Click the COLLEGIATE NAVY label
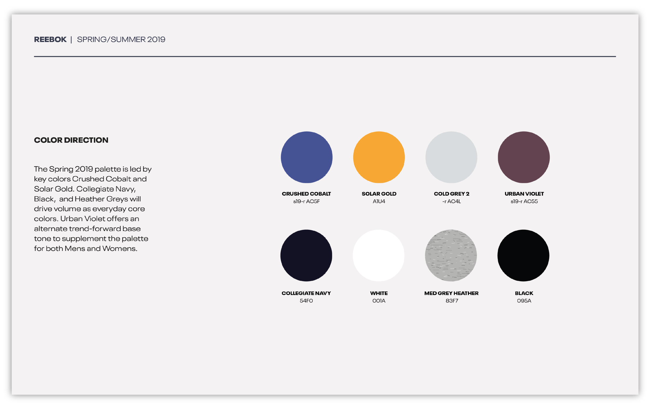Image resolution: width=650 pixels, height=409 pixels. click(x=306, y=293)
